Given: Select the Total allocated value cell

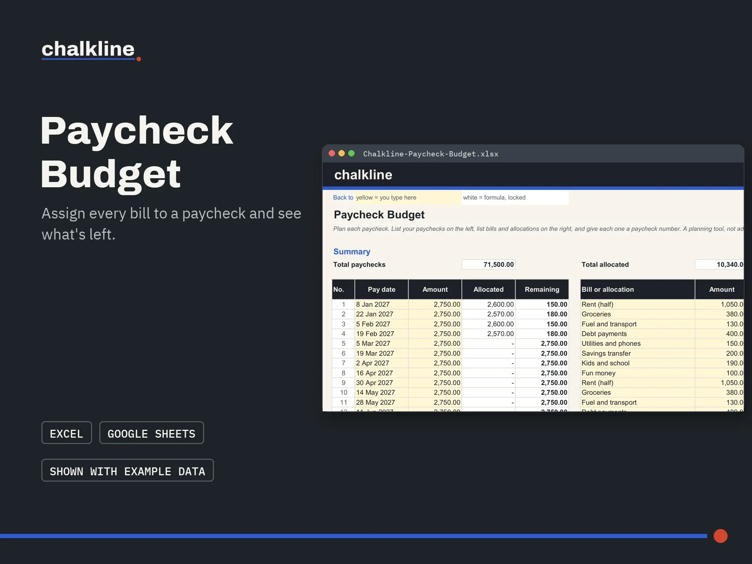Looking at the screenshot, I should 719,264.
